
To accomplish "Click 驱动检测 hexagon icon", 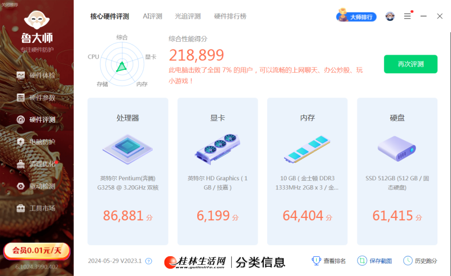I will (21, 186).
